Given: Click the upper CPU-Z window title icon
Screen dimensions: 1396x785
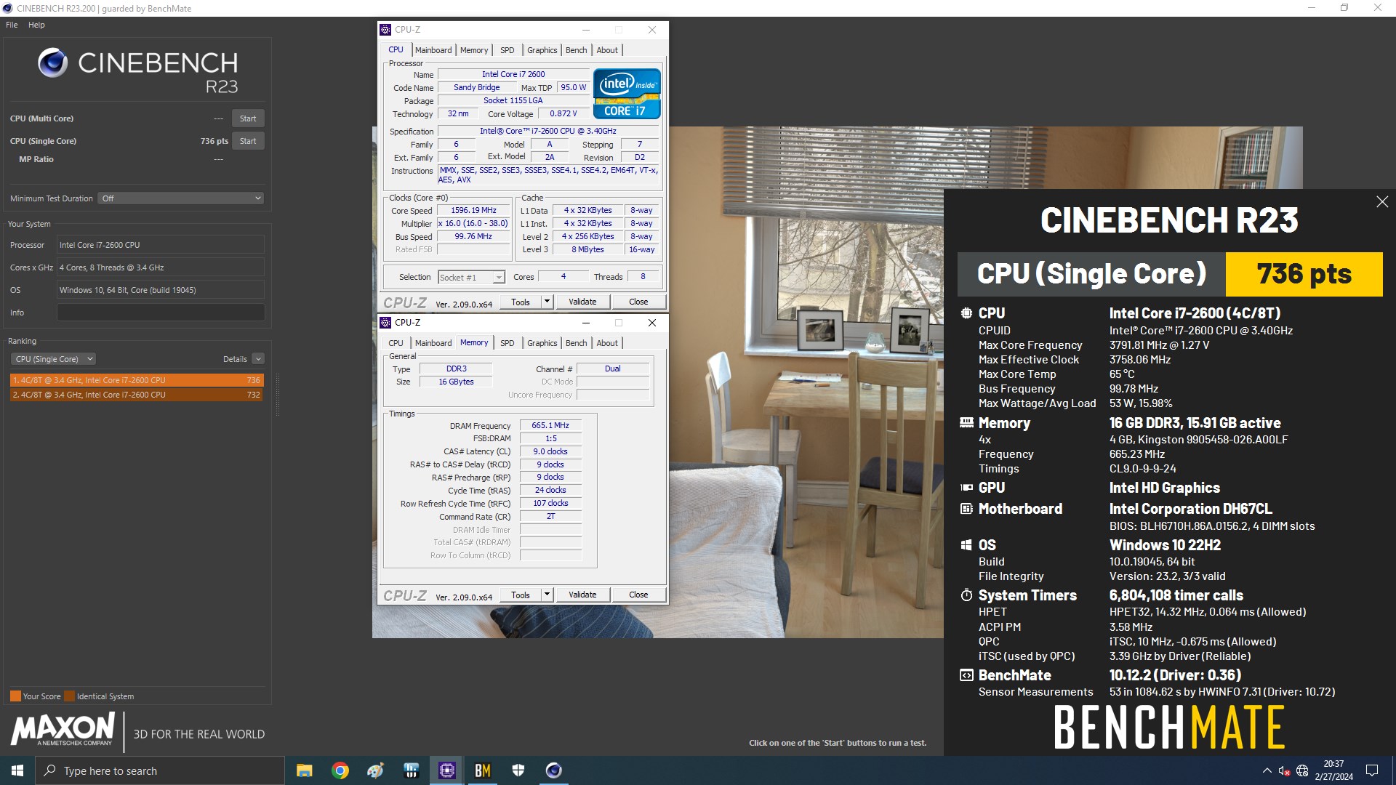Looking at the screenshot, I should point(385,30).
